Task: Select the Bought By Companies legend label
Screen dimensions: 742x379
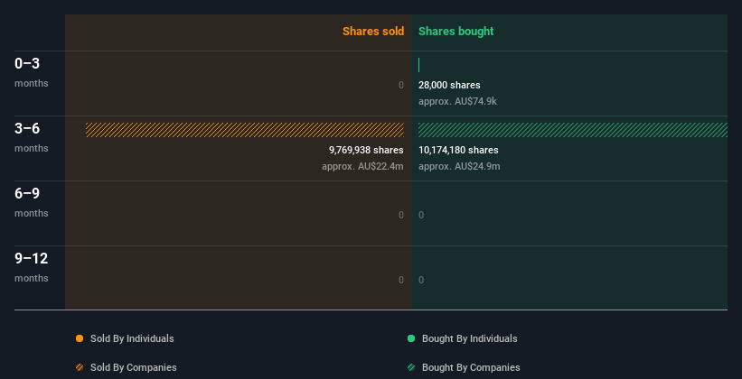Action: point(471,367)
